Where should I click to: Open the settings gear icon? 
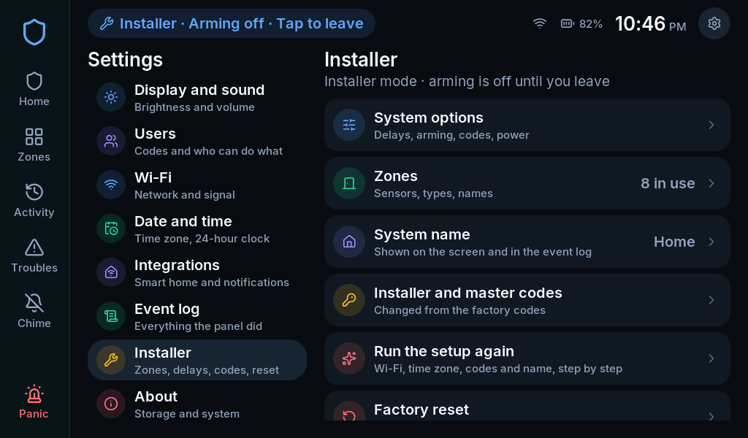coord(714,23)
